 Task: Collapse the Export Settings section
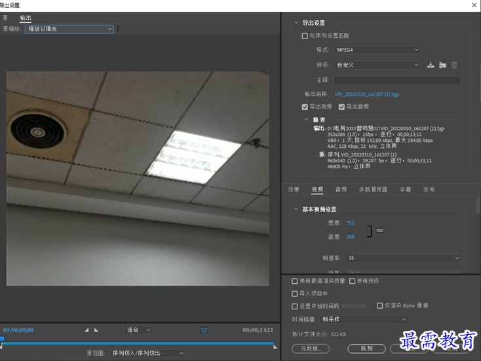point(296,23)
